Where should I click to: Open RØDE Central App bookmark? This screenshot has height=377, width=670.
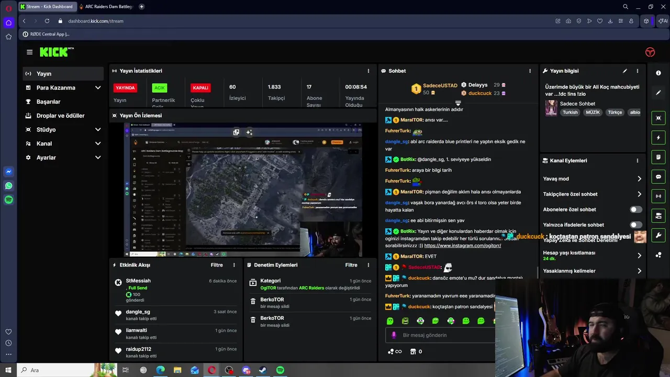coord(46,34)
